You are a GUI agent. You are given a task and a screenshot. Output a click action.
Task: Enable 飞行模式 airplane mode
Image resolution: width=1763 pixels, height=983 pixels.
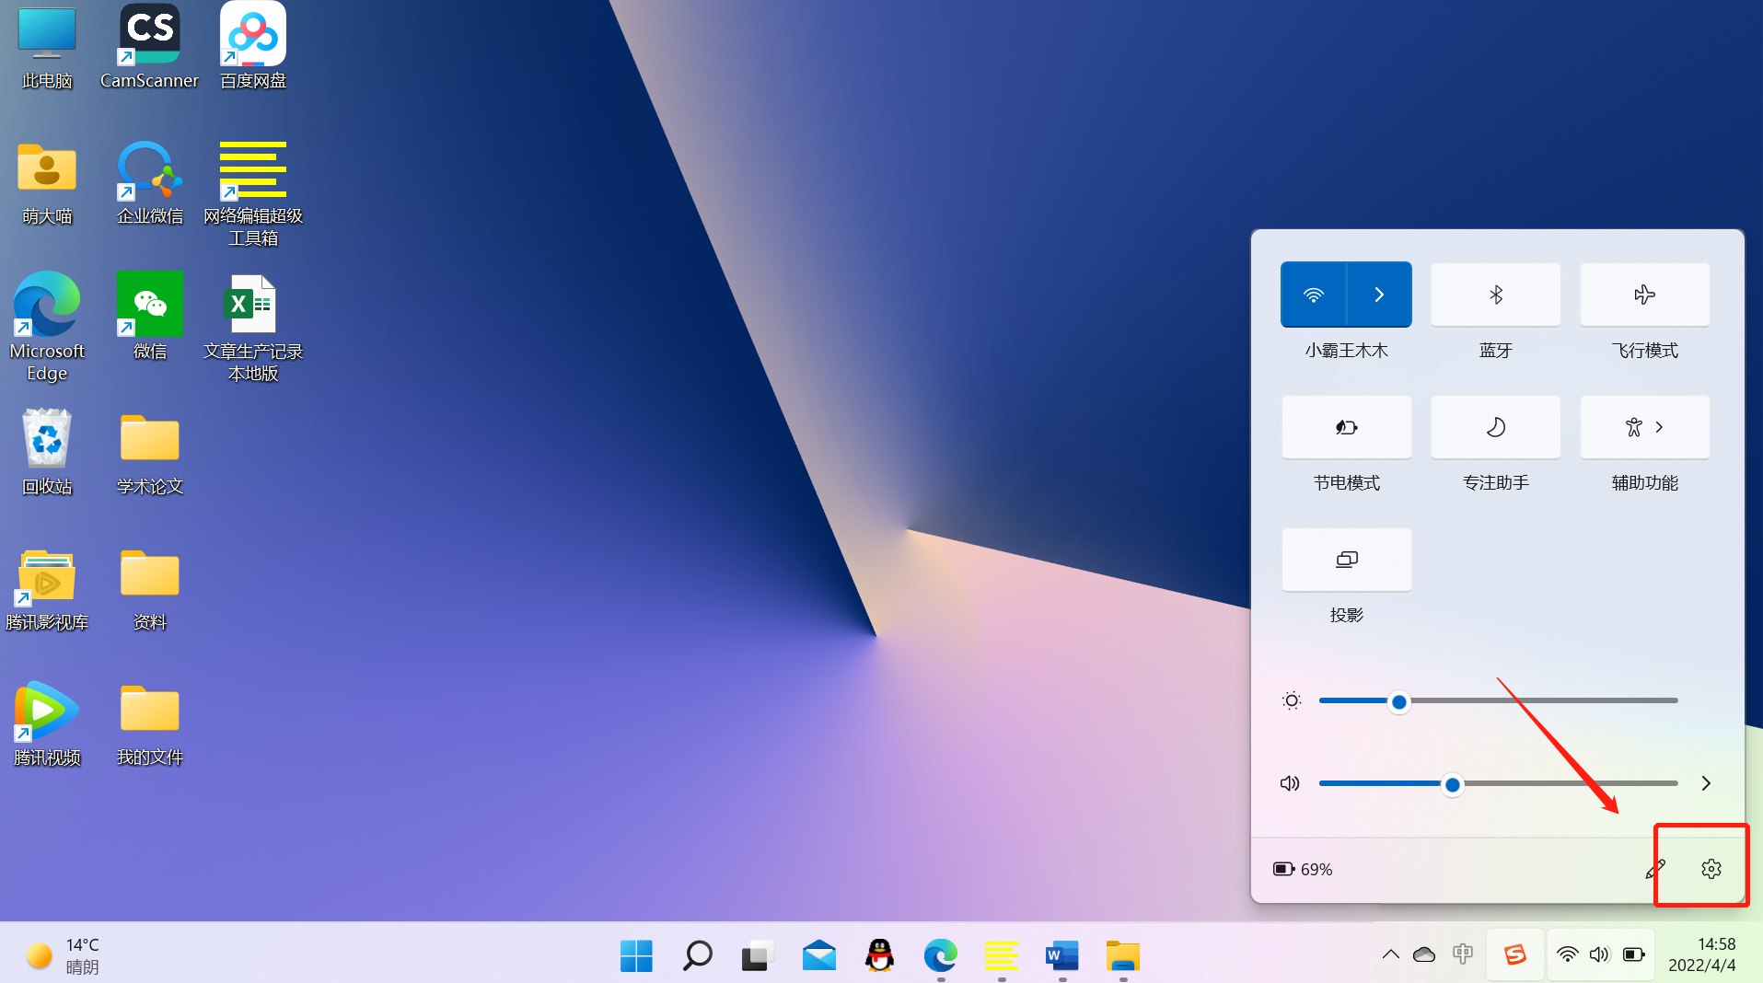tap(1644, 295)
